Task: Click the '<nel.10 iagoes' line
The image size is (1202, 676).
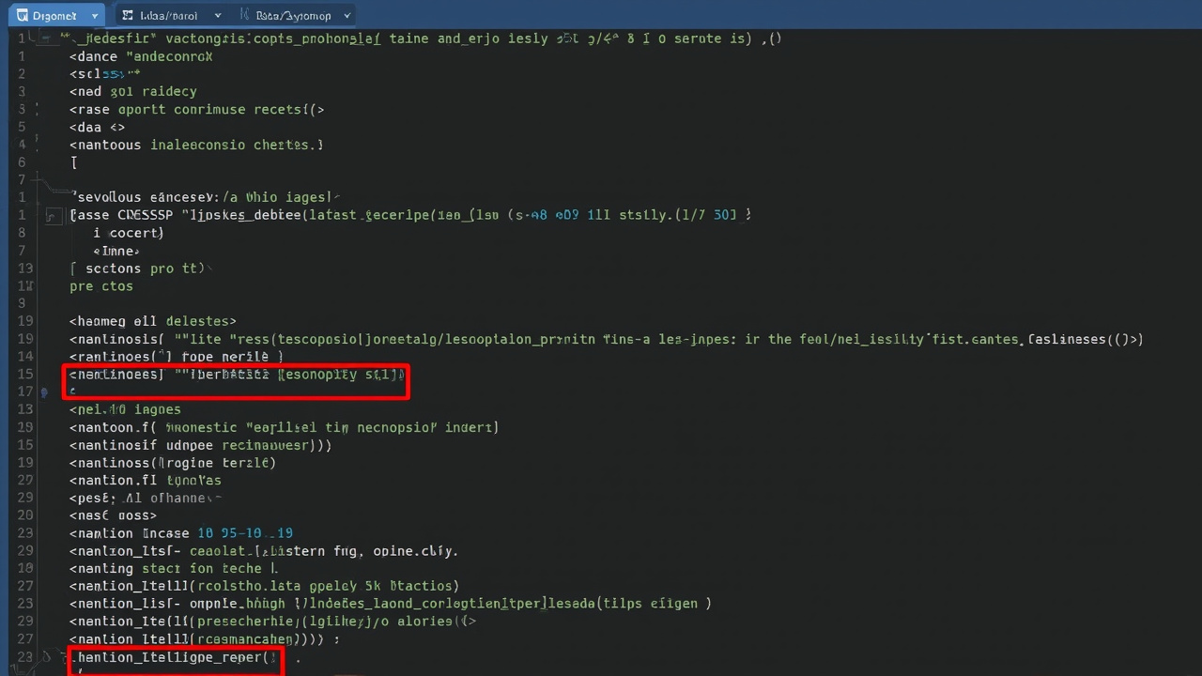Action: [125, 409]
